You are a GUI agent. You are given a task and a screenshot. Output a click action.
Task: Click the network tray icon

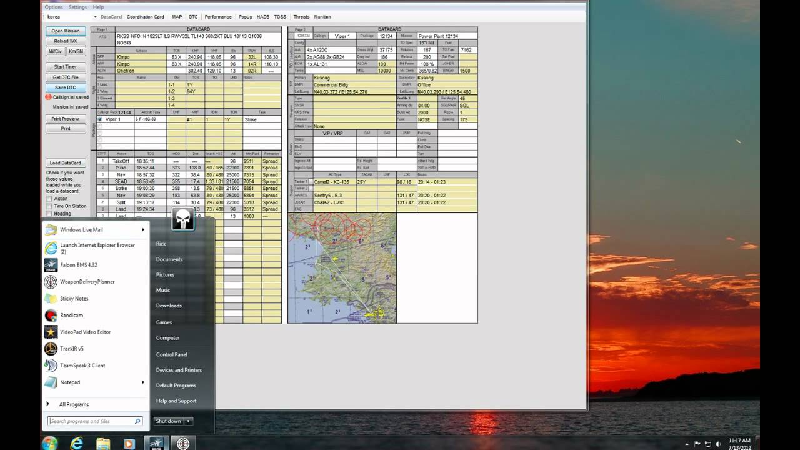708,444
